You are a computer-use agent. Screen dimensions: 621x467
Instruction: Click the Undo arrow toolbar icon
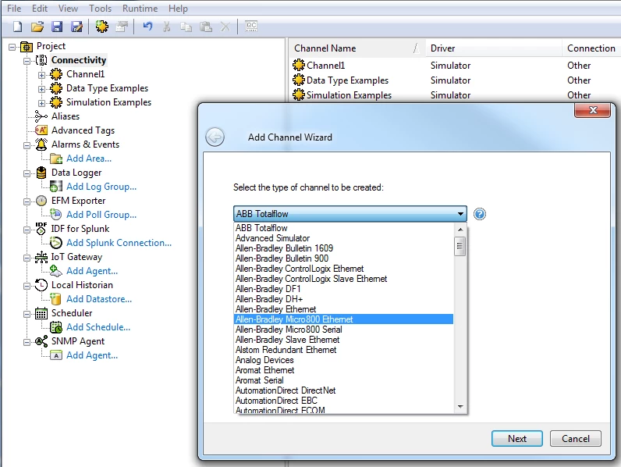pyautogui.click(x=147, y=27)
